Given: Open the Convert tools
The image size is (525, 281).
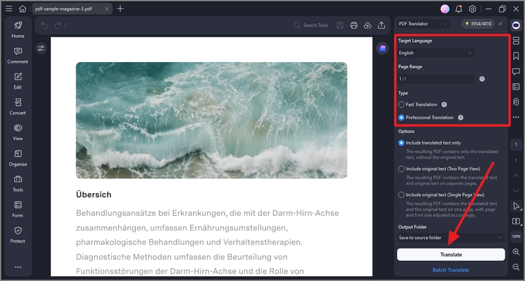Looking at the screenshot, I should pyautogui.click(x=18, y=106).
